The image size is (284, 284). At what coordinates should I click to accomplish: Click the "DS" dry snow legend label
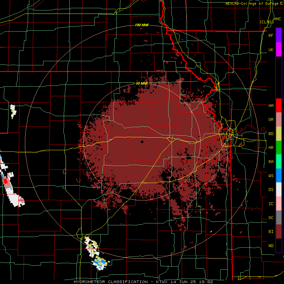pos(271,190)
